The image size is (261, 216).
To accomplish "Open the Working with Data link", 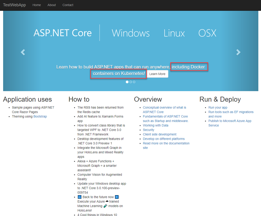I will click(x=155, y=125).
